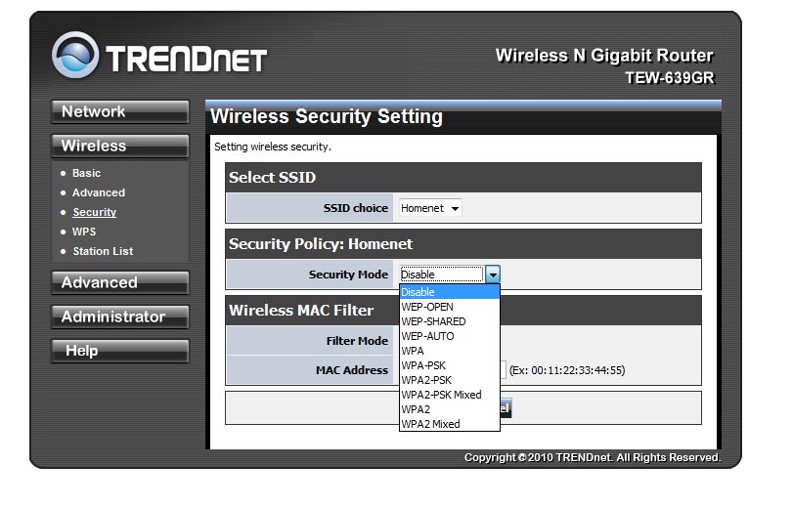The image size is (793, 507).
Task: Select the WEP-SHARED option
Action: pyautogui.click(x=433, y=321)
